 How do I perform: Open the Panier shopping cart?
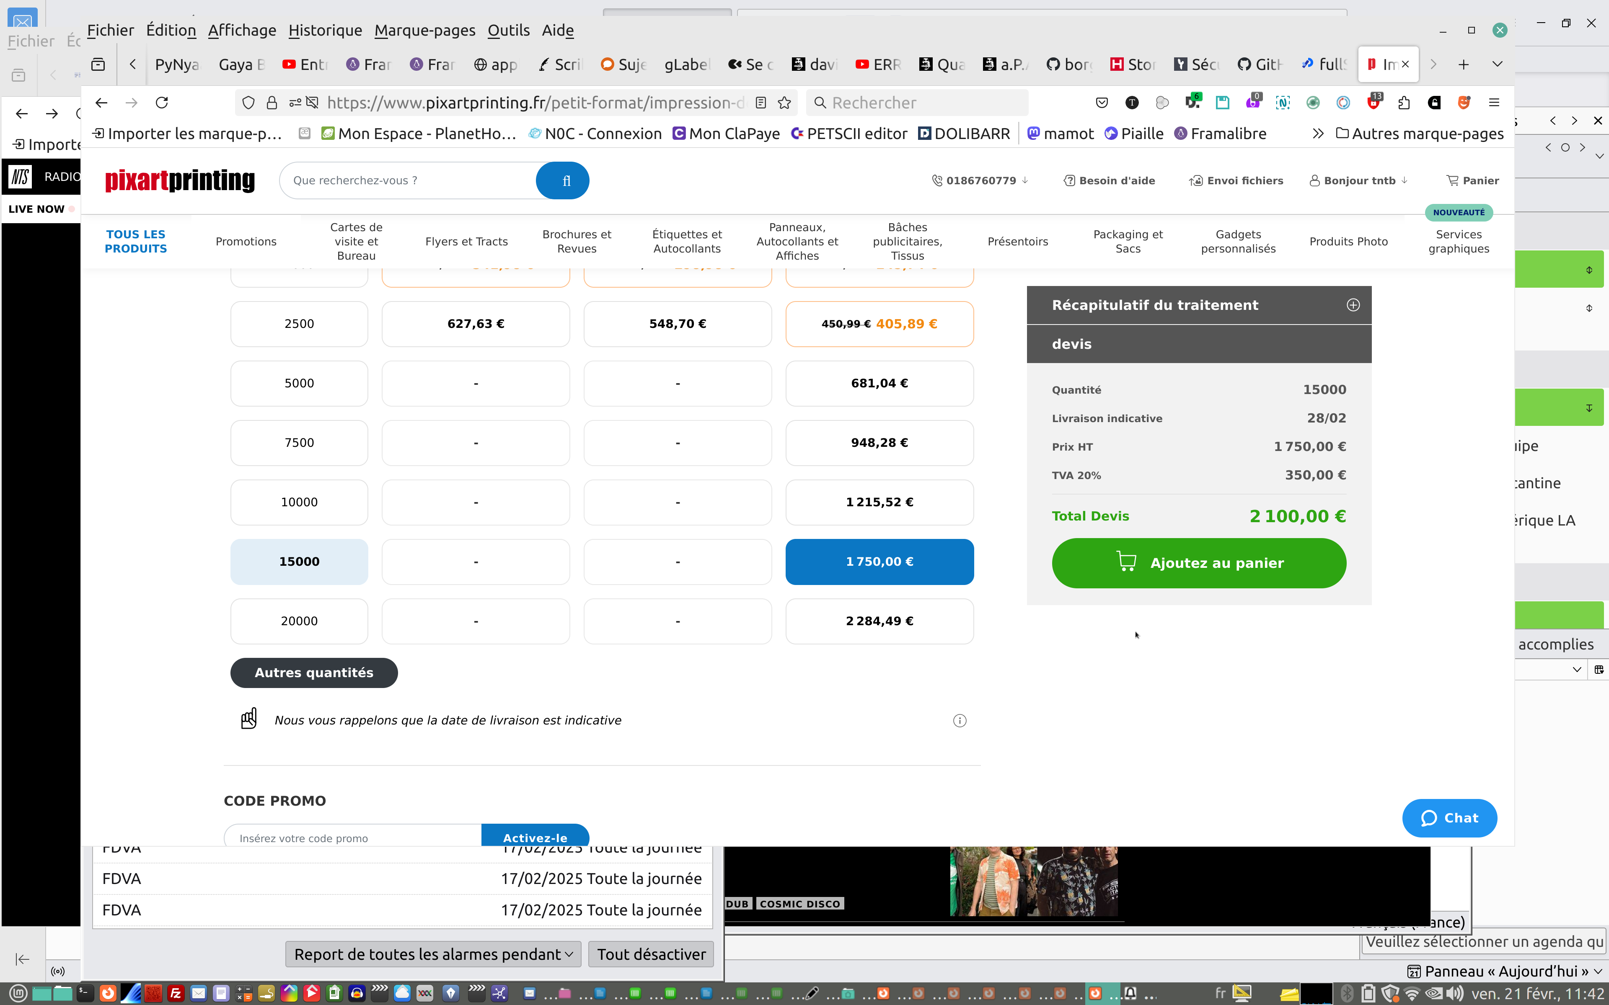pos(1472,181)
